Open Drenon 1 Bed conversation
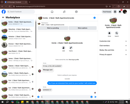The height and width of the screenshot is (104, 130). [17, 45]
